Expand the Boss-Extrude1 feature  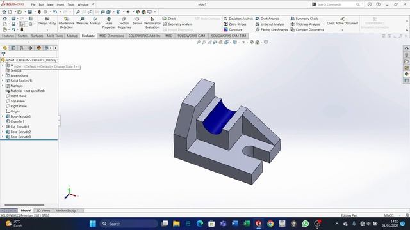coord(3,116)
